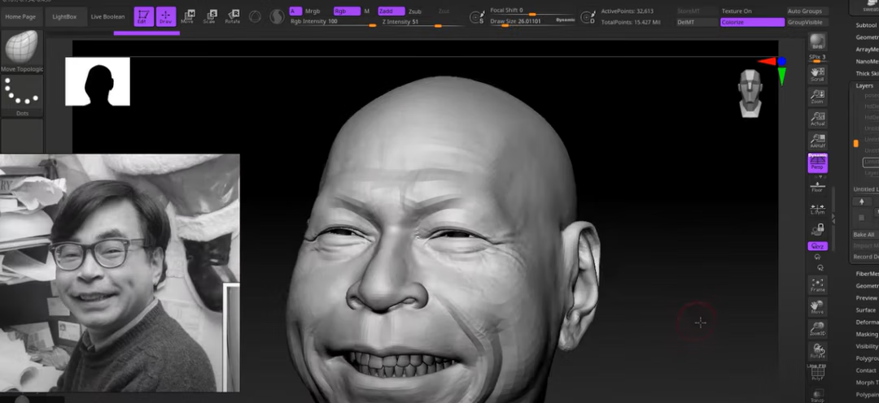
Task: Toggle Live Boolean
Action: (107, 17)
